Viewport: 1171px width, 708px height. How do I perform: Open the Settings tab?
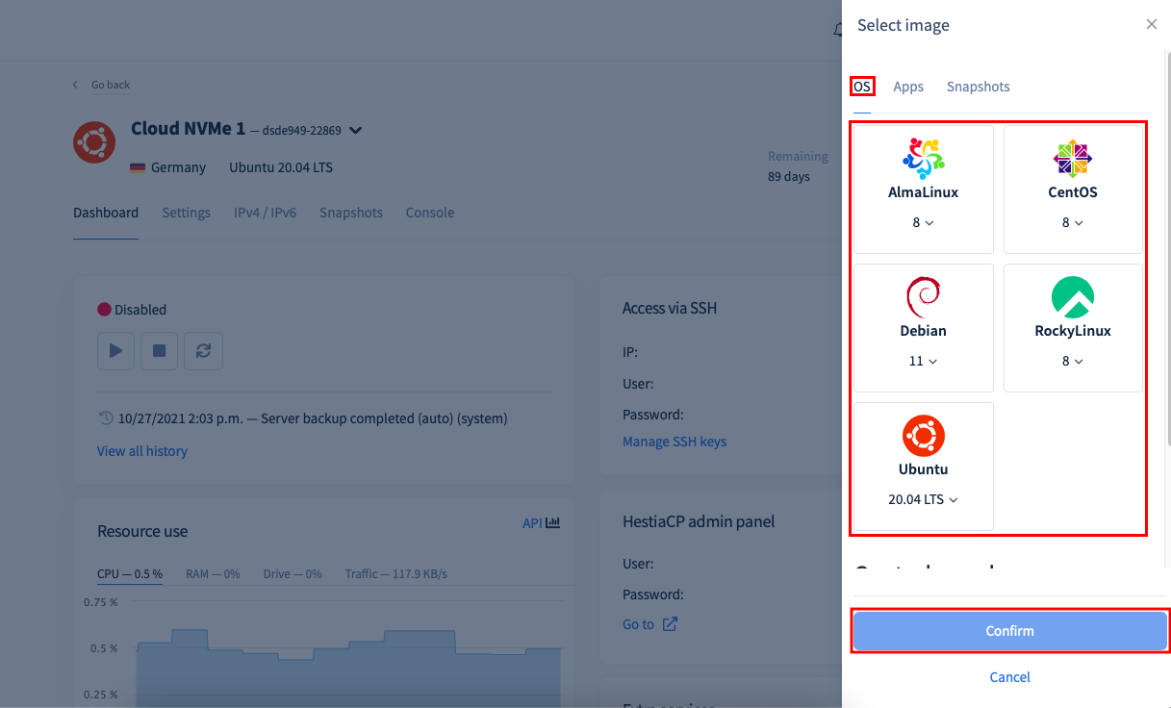tap(186, 213)
